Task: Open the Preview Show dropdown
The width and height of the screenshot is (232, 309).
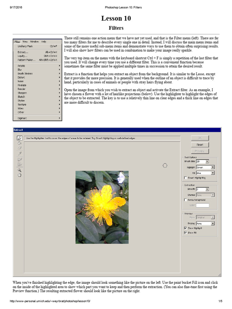Action: [213, 217]
